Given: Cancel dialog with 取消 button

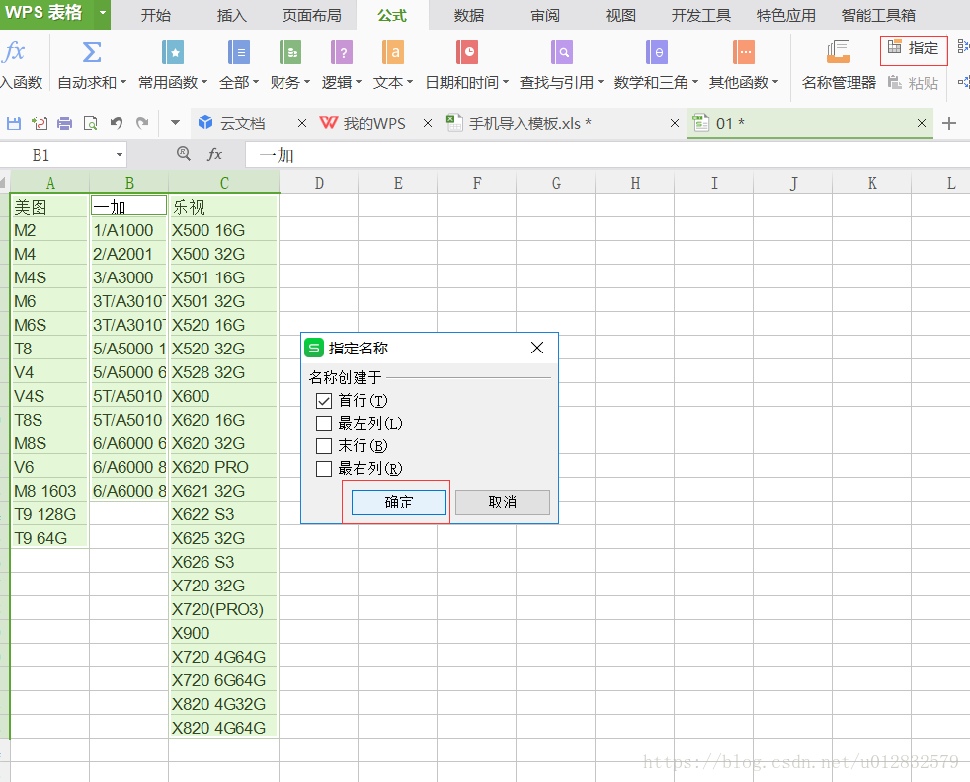Looking at the screenshot, I should click(x=503, y=502).
